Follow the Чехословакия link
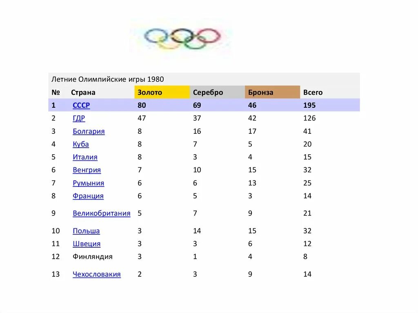418x313 pixels. (97, 274)
